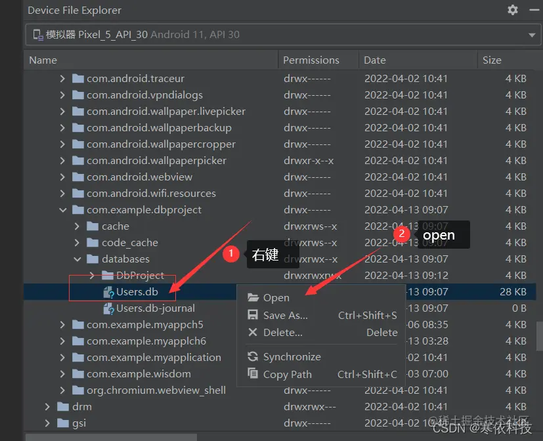Click drwxr-x--x permissions of wallpaperpicker row
The image size is (543, 441).
point(309,161)
